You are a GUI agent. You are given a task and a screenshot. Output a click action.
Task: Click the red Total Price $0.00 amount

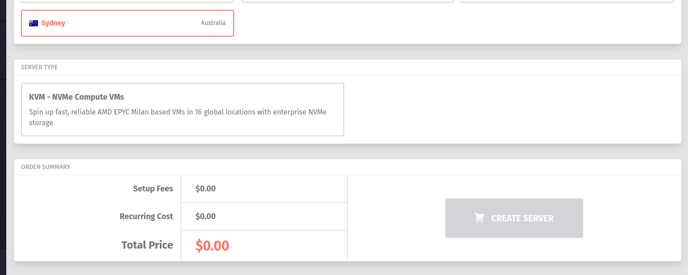coord(212,245)
